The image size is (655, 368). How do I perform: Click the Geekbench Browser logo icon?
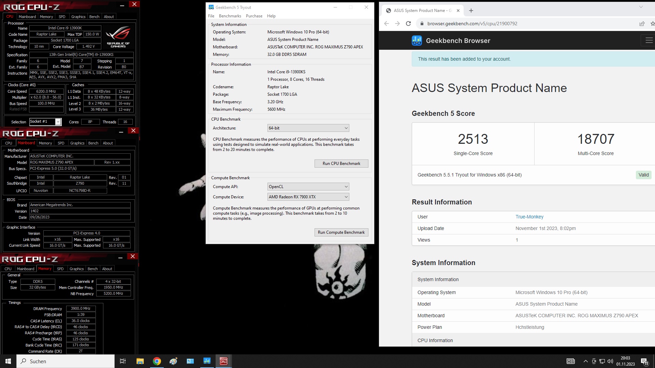click(x=417, y=41)
